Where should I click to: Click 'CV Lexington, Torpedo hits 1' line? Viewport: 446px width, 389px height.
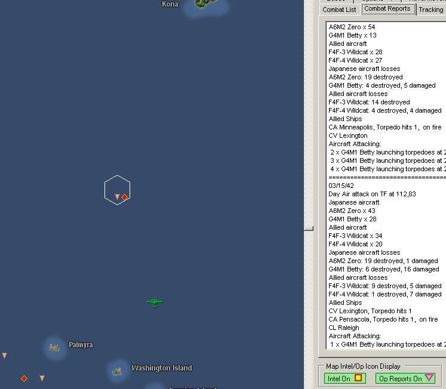pos(370,311)
